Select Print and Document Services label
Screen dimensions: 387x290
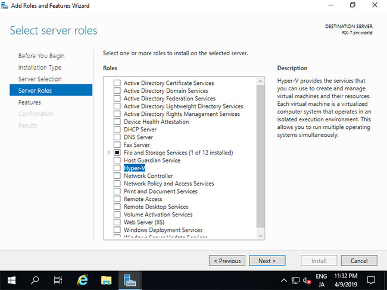point(160,191)
